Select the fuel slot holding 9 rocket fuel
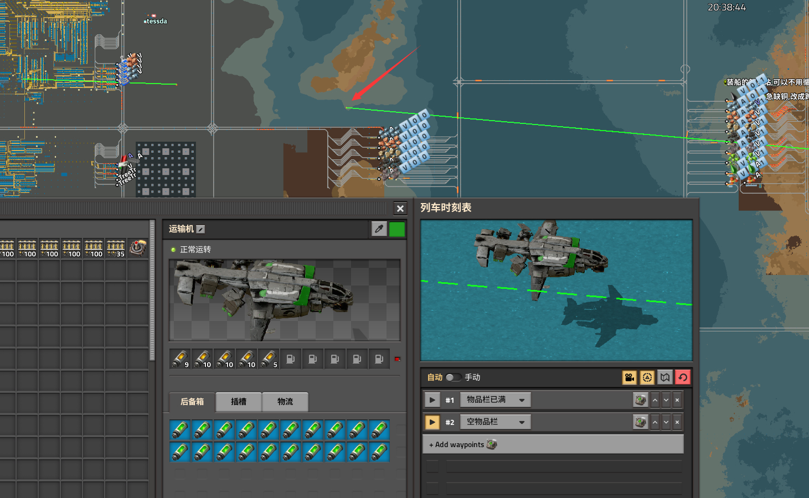 point(180,359)
